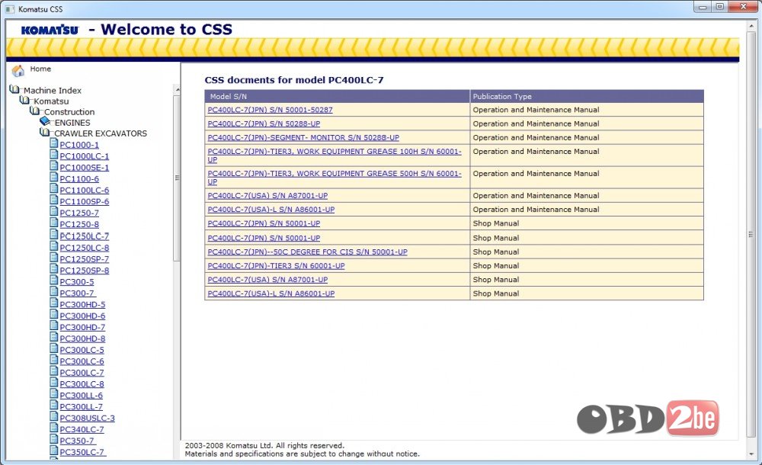Click the Model S/N column header
Viewport: 762px width, 465px height.
[x=338, y=96]
